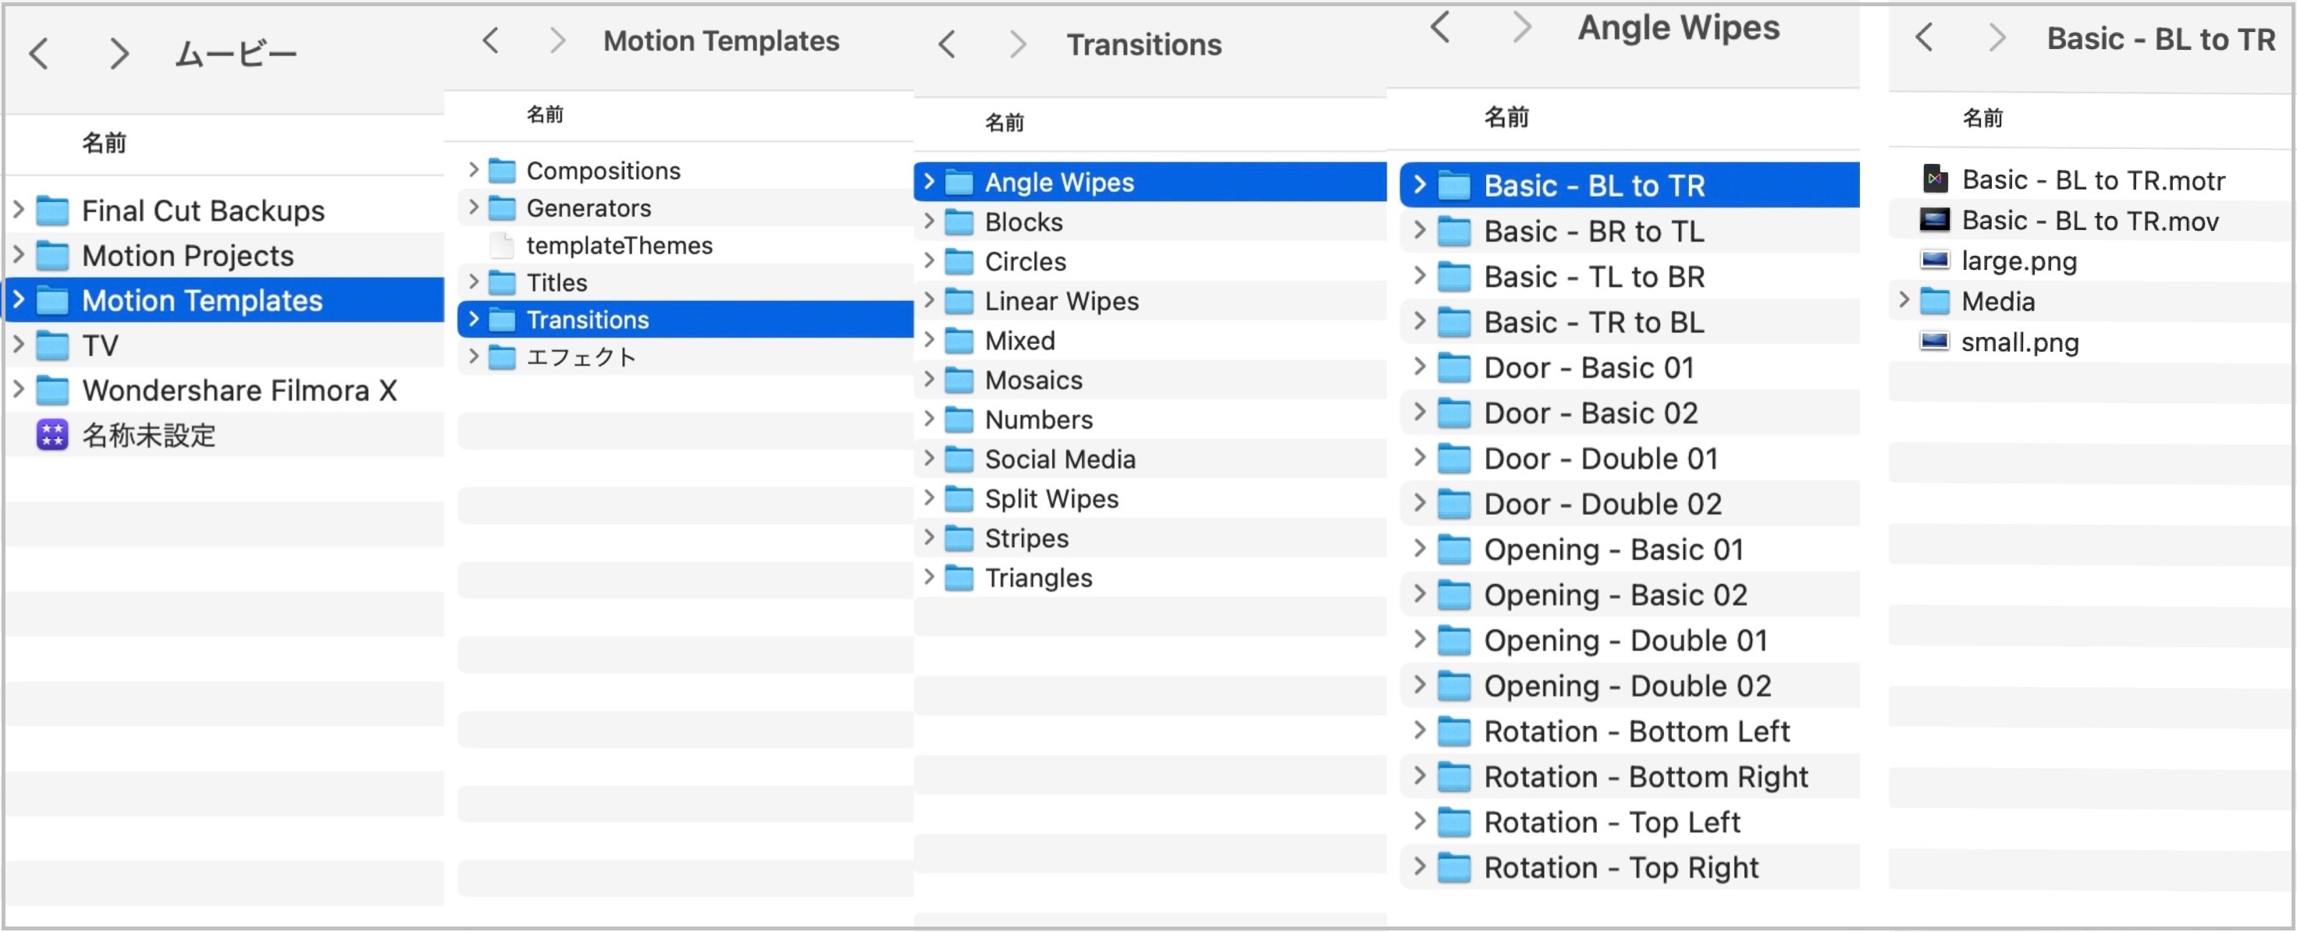This screenshot has width=2297, height=932.
Task: Select the large.png image icon
Action: tap(1934, 261)
